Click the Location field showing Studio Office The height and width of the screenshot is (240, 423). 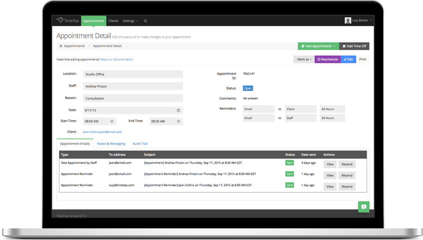133,74
